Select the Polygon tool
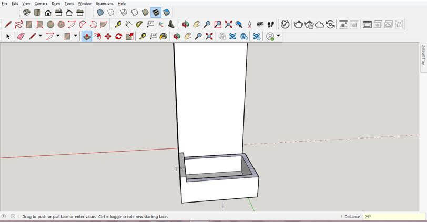 [61, 25]
